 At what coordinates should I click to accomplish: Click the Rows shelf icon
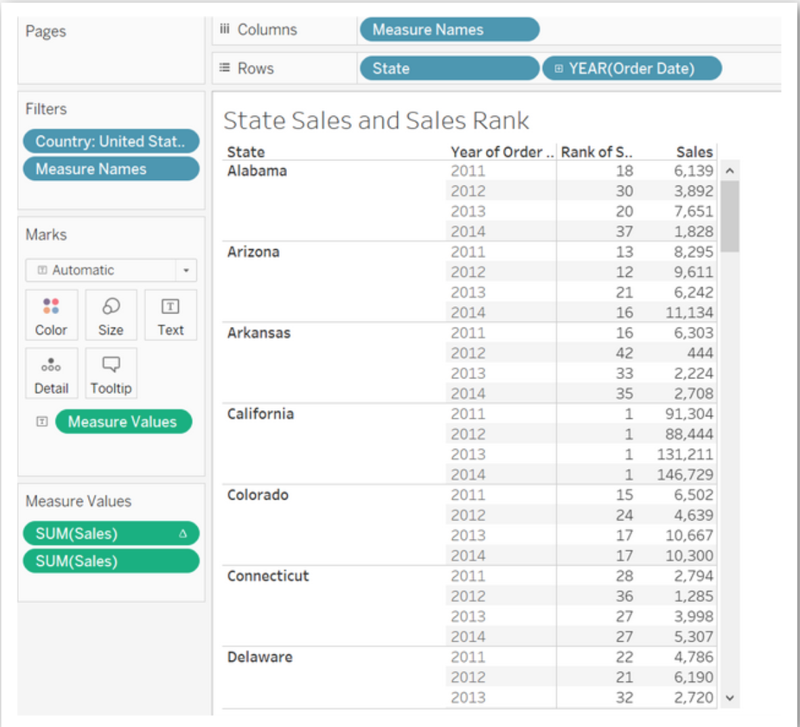point(226,68)
